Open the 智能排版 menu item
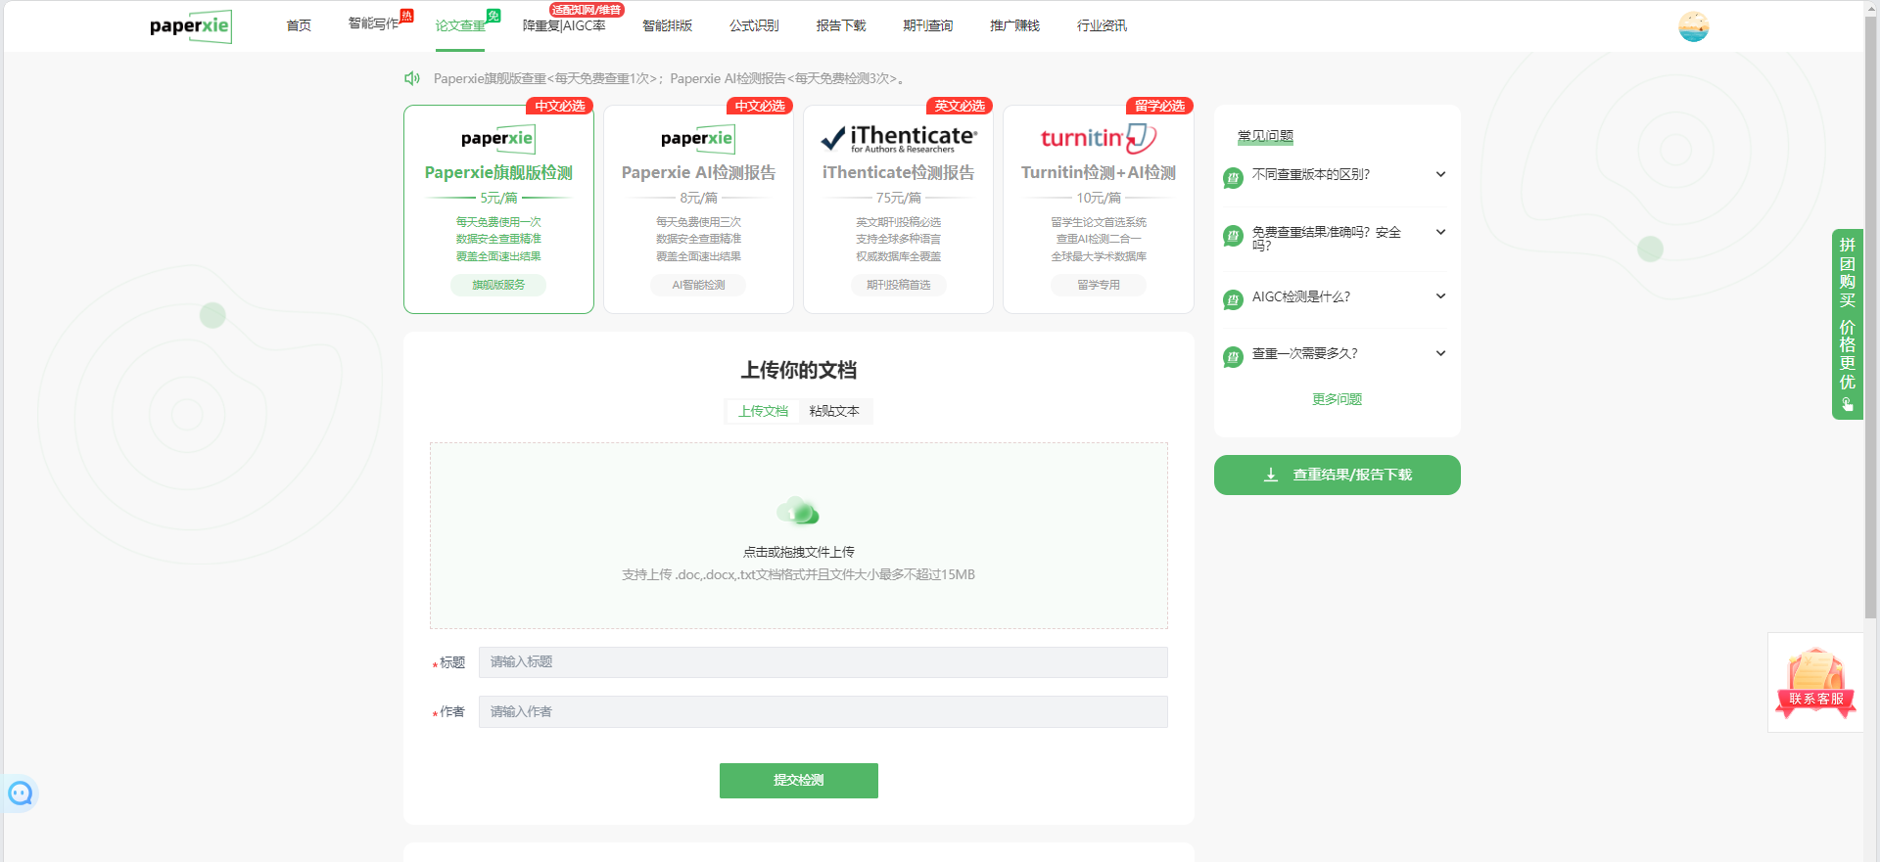This screenshot has width=1880, height=862. coord(667,25)
